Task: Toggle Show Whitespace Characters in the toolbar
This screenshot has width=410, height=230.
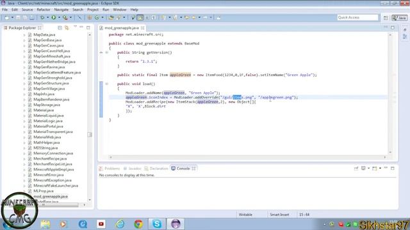Action: 154,17
